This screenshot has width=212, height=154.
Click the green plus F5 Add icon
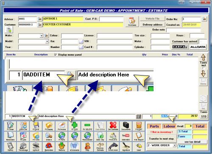75,126
